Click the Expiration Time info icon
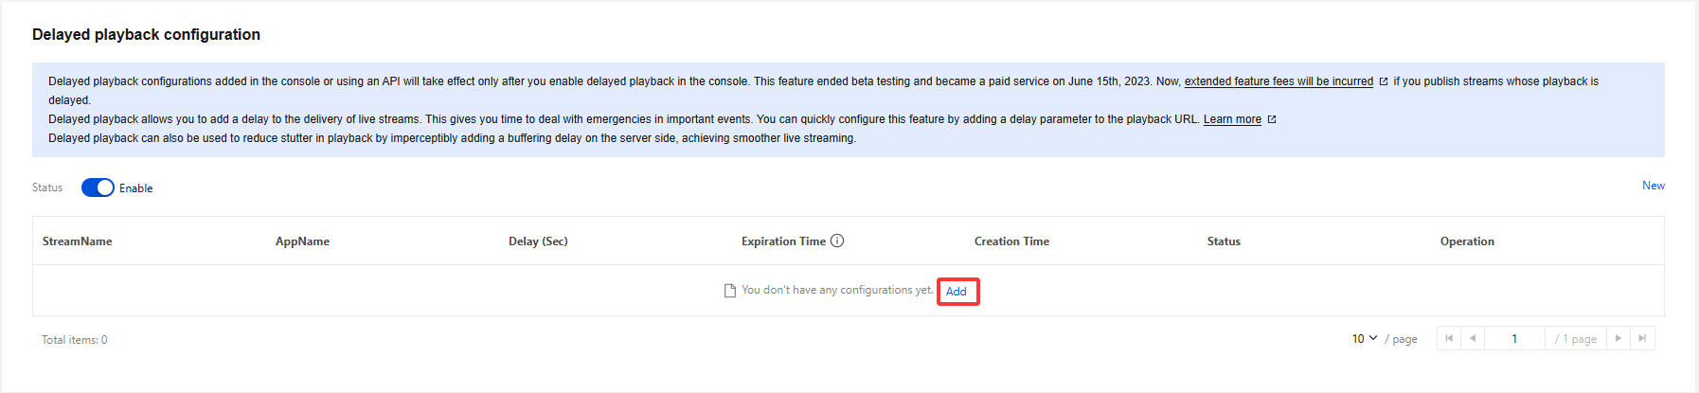 (x=837, y=241)
